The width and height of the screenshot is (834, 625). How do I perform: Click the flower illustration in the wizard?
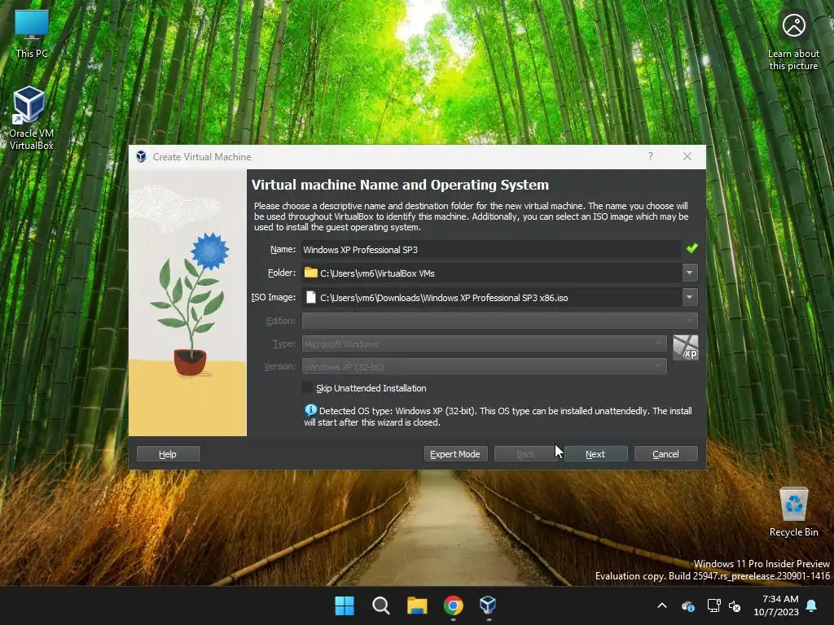(188, 303)
